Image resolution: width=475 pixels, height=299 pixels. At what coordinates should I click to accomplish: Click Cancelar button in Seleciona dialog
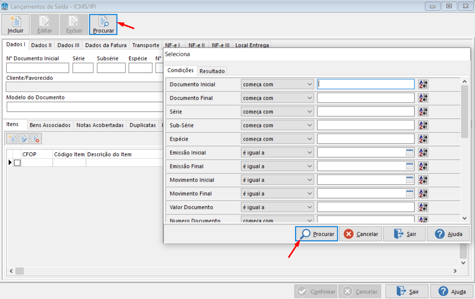coord(360,234)
